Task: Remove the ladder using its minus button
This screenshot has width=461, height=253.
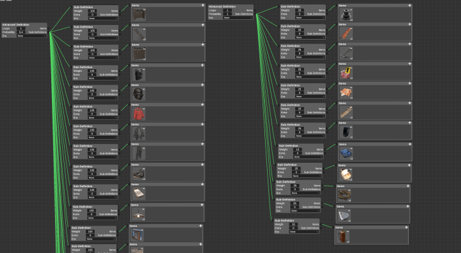Action: 144,29
